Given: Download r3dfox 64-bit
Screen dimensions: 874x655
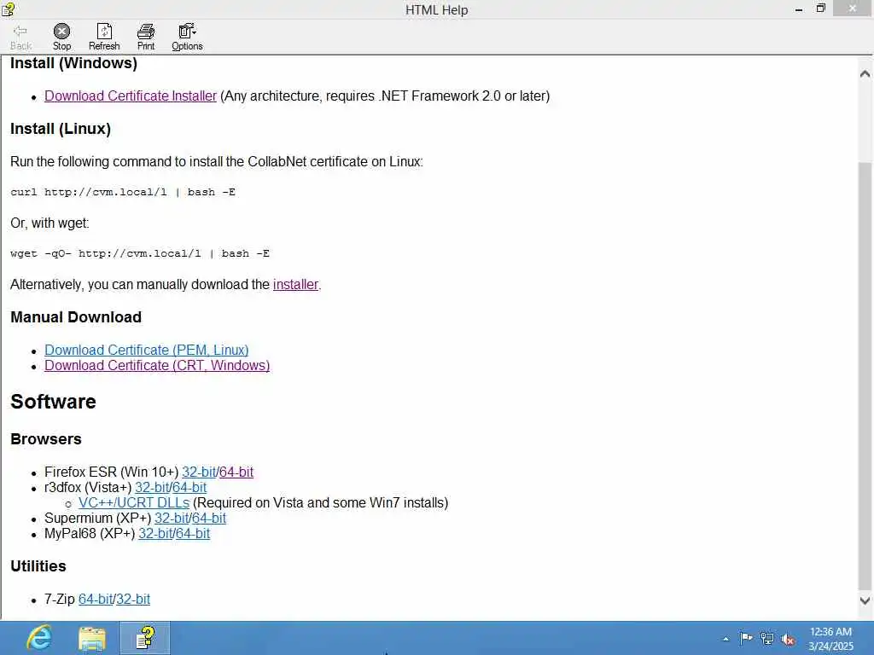Looking at the screenshot, I should pyautogui.click(x=189, y=487).
